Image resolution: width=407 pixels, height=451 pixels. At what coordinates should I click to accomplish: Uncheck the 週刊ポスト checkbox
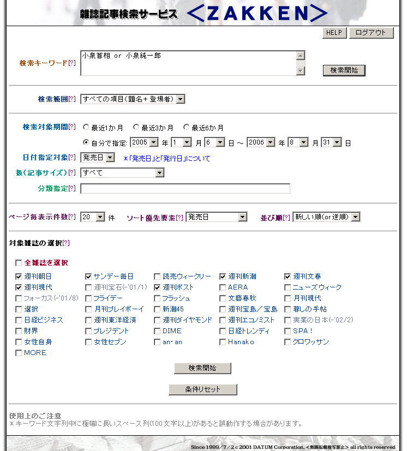157,287
